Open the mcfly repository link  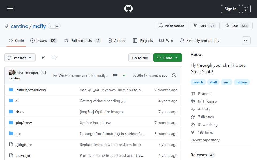coord(39,26)
